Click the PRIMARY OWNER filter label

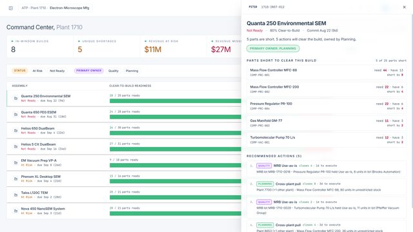pyautogui.click(x=89, y=70)
